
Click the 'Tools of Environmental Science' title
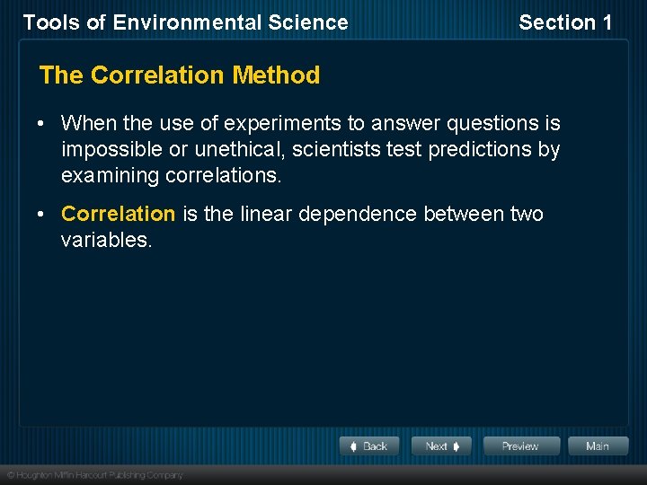[186, 22]
